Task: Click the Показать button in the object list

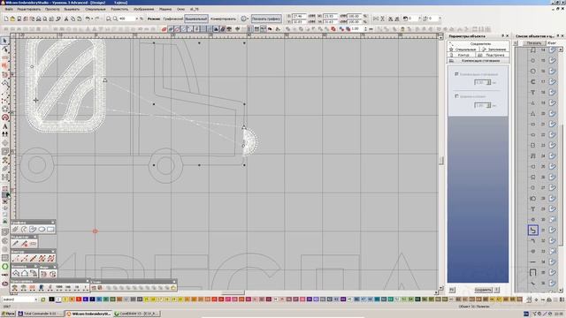Action: pyautogui.click(x=534, y=43)
